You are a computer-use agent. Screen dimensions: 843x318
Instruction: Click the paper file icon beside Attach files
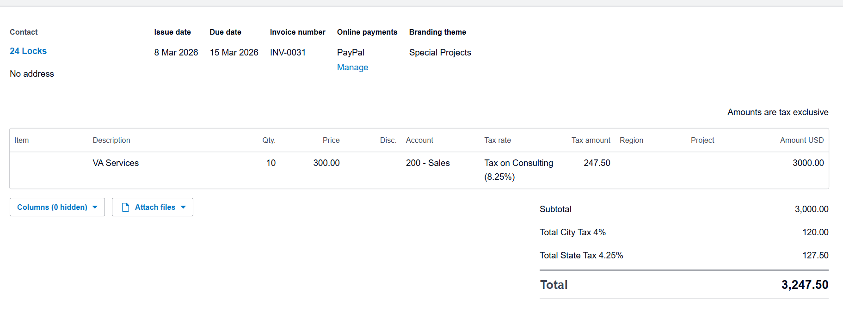click(x=125, y=208)
